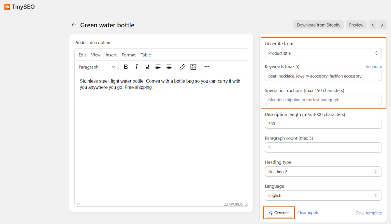Click the Special instructions field

pyautogui.click(x=323, y=100)
